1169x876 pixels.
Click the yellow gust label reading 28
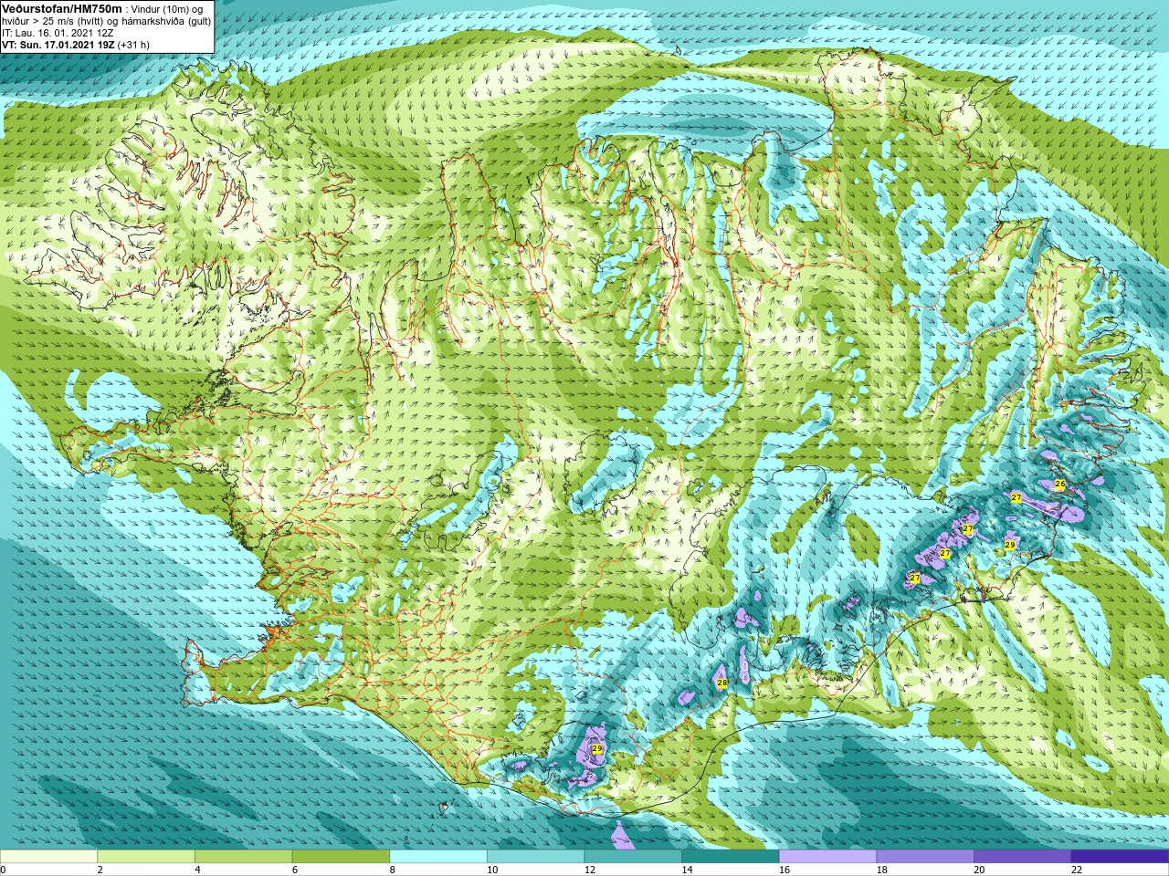[x=721, y=683]
